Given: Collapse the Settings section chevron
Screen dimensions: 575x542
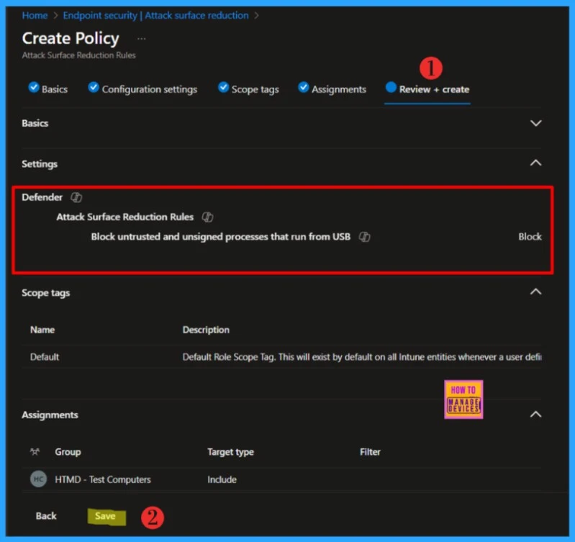Looking at the screenshot, I should coord(535,163).
